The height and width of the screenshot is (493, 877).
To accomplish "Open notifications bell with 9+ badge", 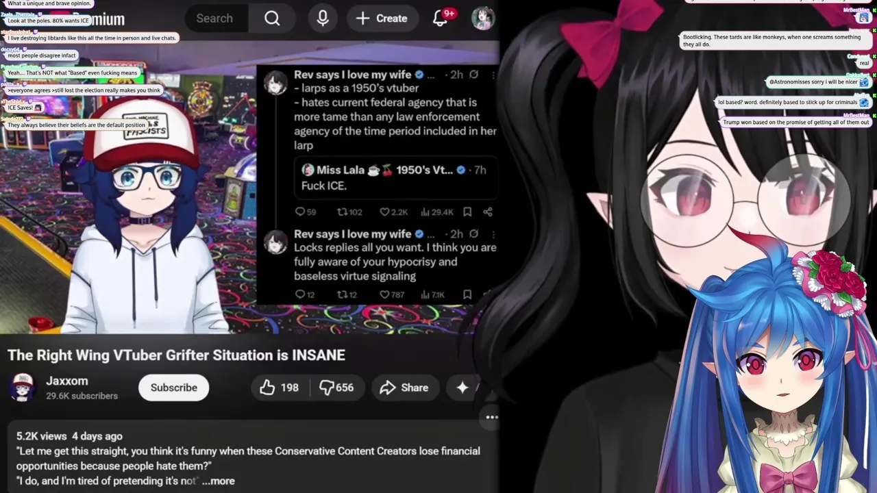I will [x=441, y=18].
